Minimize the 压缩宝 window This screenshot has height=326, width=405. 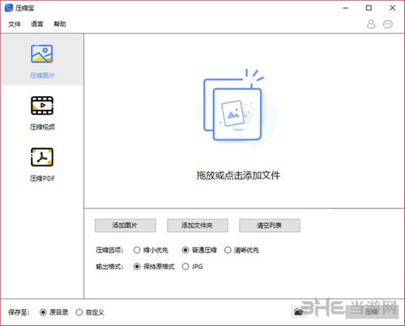click(346, 8)
